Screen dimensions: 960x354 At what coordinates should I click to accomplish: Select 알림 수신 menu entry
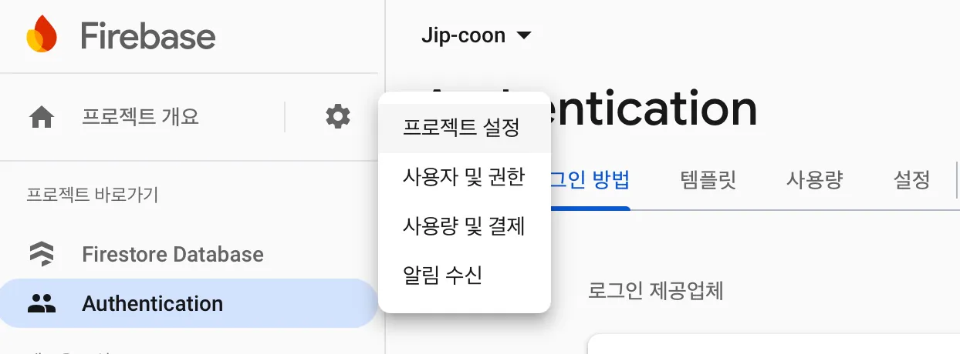pos(465,276)
